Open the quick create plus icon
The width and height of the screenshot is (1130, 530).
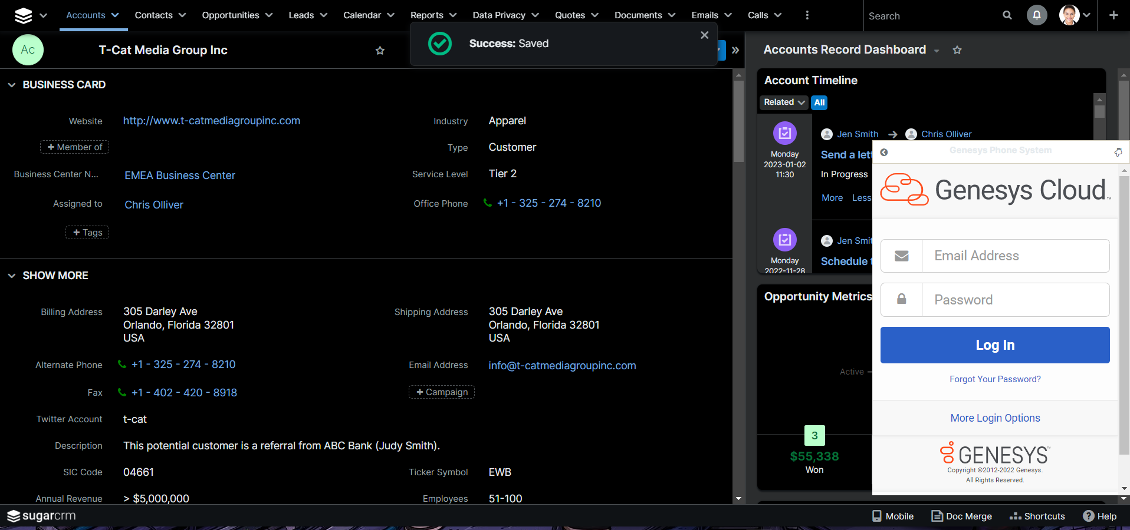click(x=1113, y=15)
